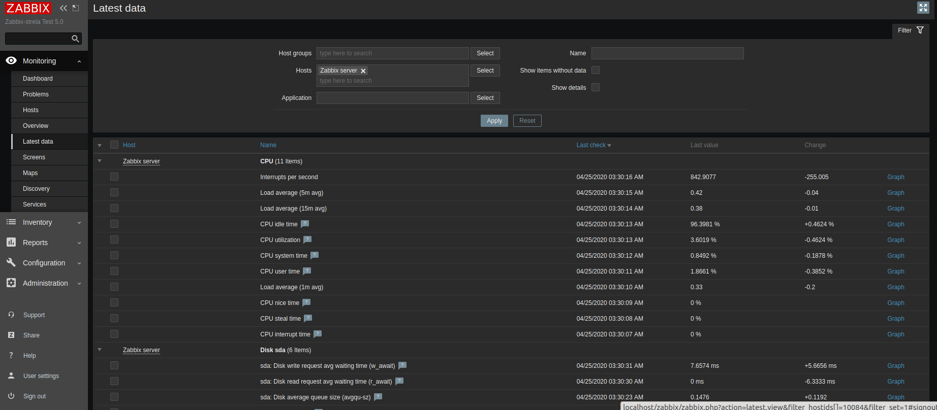This screenshot has height=410, width=937.
Task: Click the kiosk mode fullscreen icon
Action: (923, 8)
